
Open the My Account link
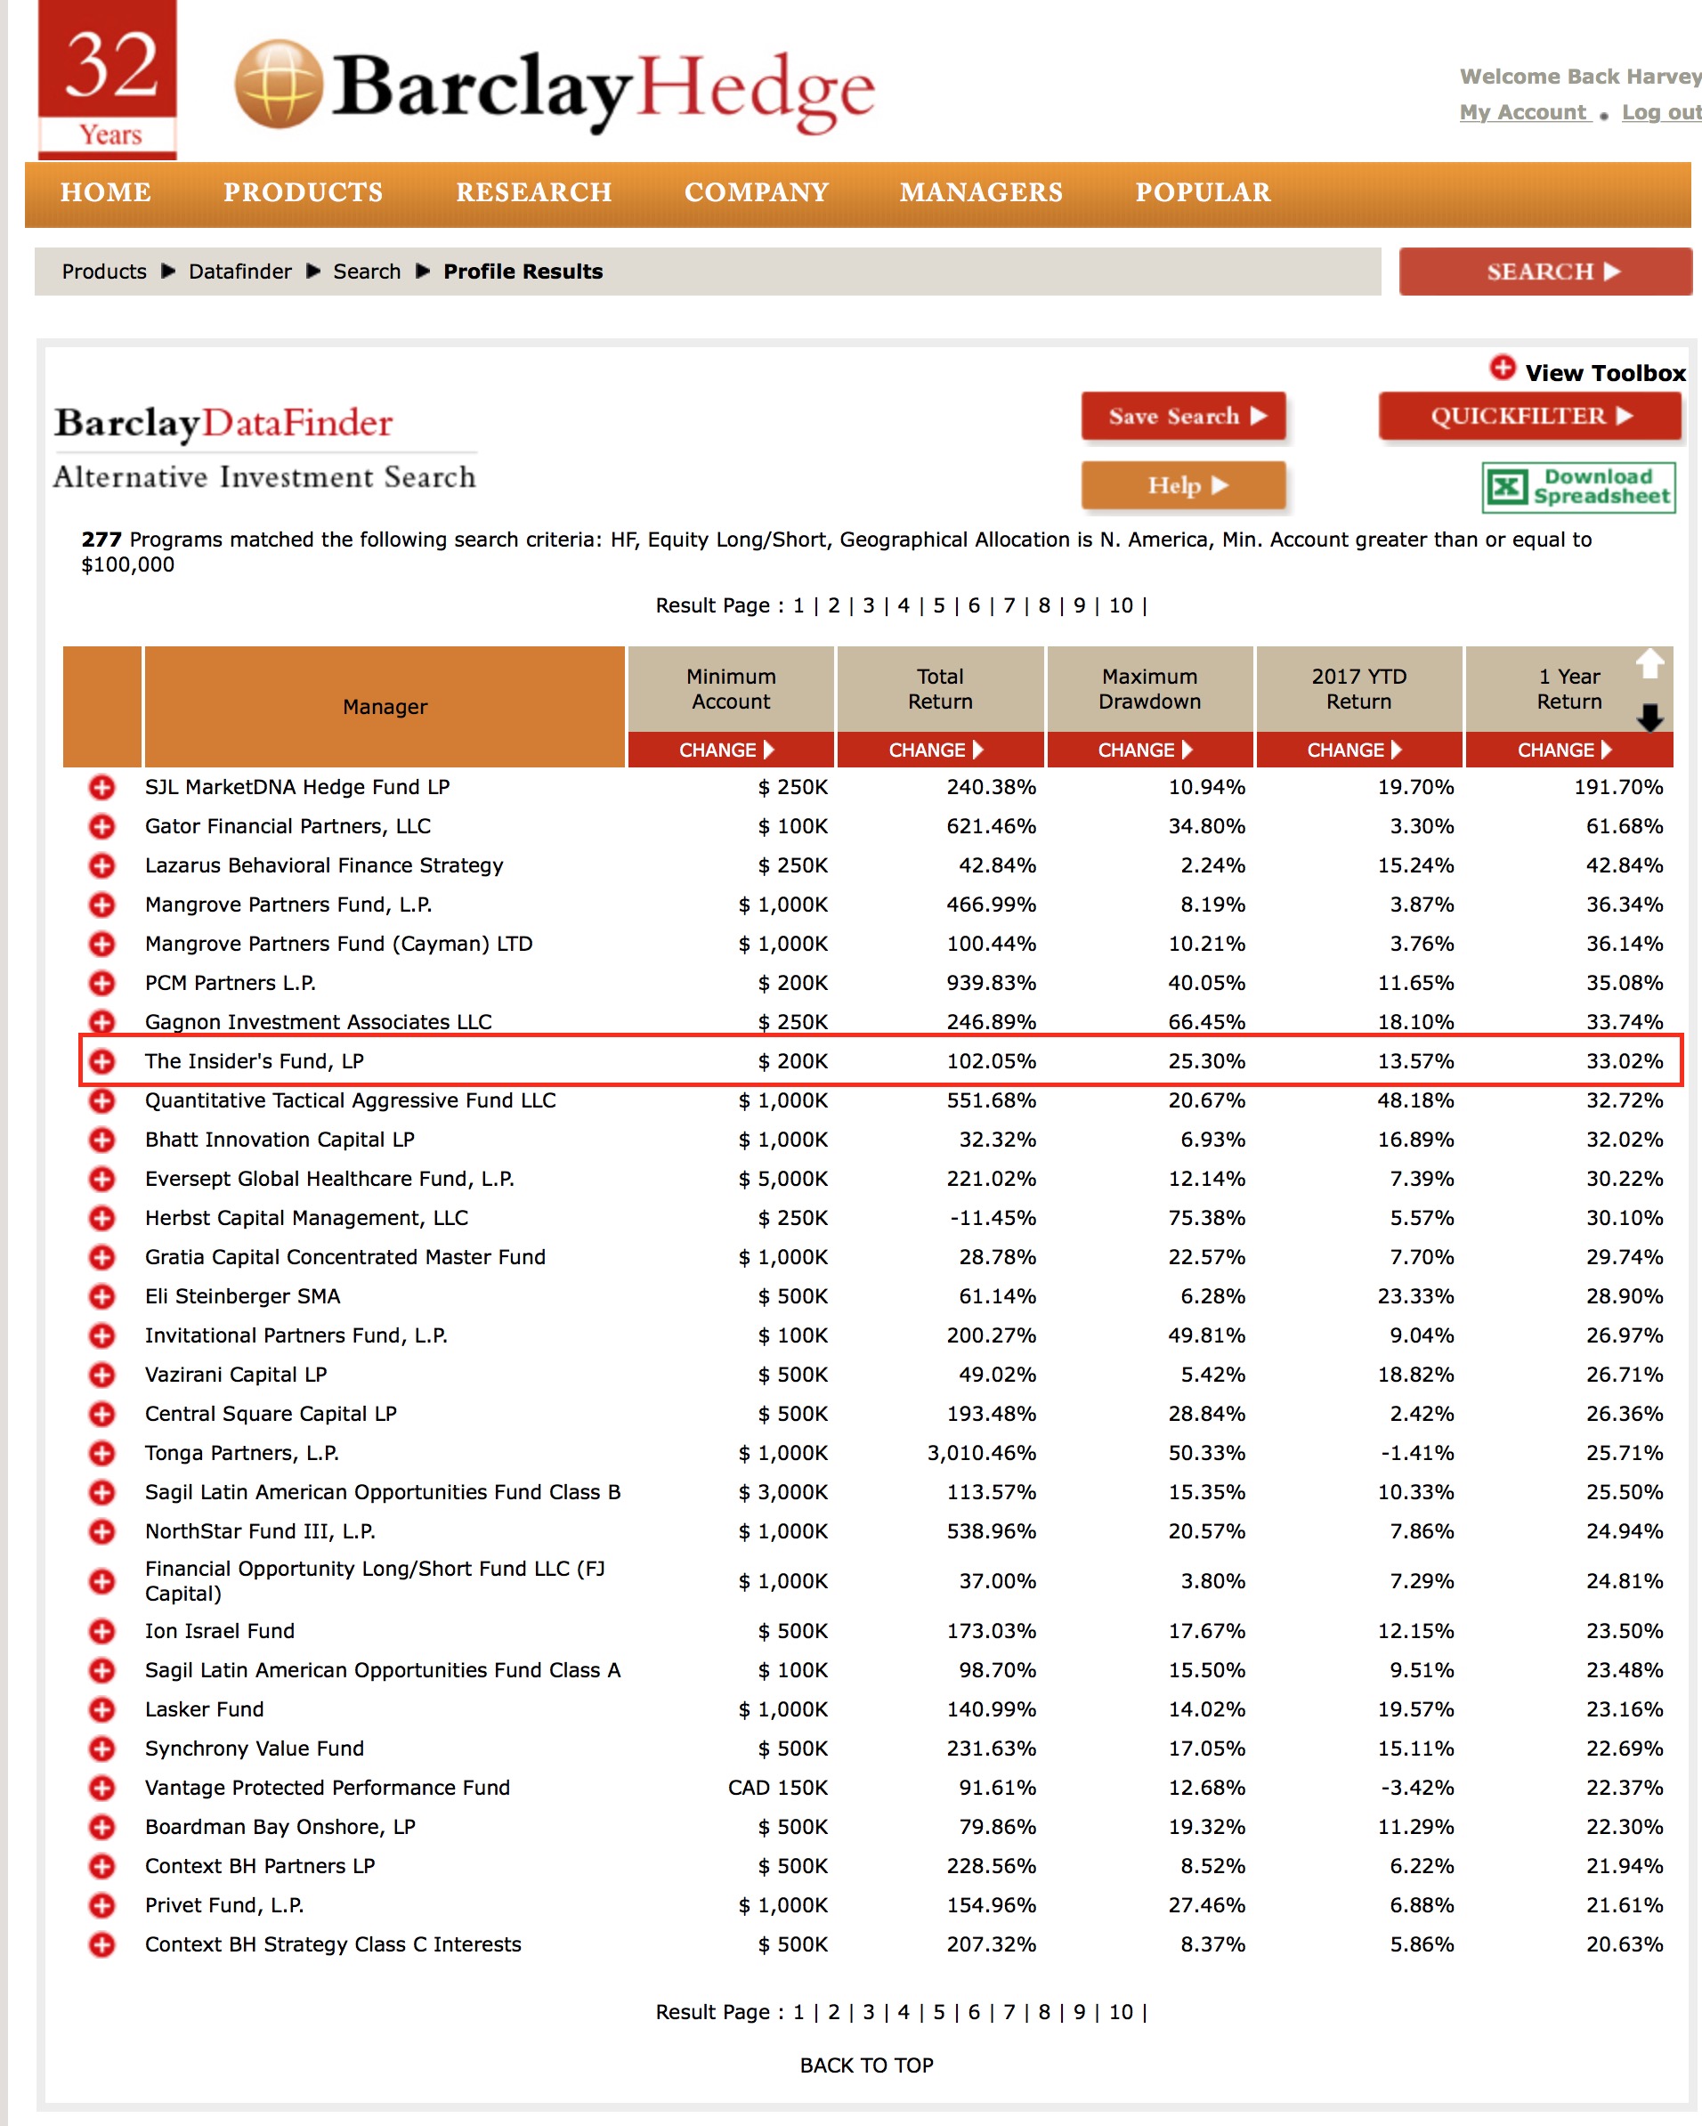click(1525, 112)
